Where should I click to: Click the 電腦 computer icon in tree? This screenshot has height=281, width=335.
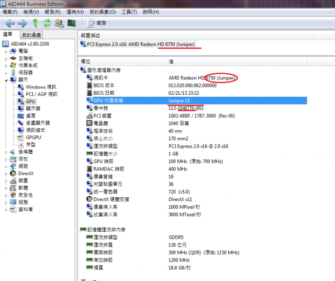pos(13,51)
